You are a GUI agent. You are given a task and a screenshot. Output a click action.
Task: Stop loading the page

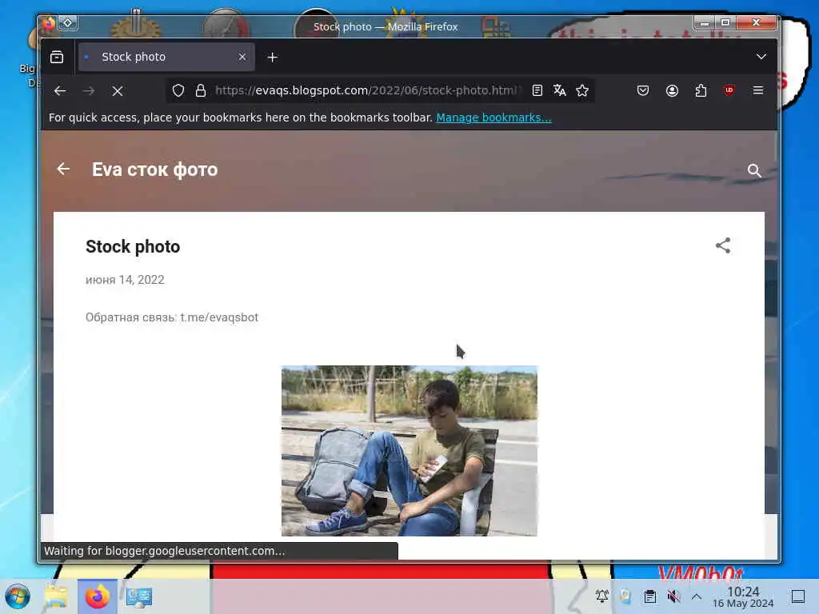click(118, 91)
